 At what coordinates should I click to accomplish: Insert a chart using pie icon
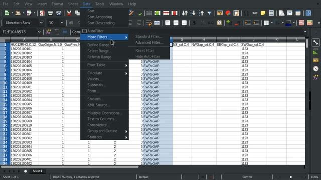(228, 13)
